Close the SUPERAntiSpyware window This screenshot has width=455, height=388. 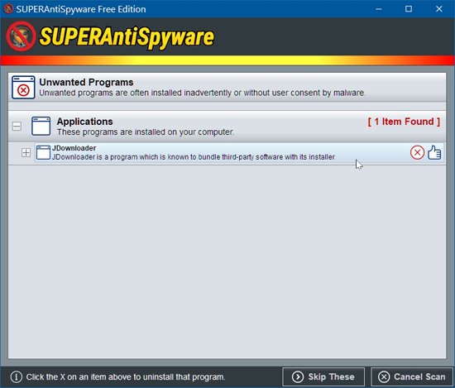coord(439,9)
